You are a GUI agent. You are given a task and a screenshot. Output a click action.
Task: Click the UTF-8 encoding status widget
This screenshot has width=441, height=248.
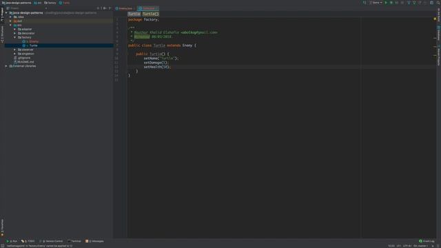(407, 246)
